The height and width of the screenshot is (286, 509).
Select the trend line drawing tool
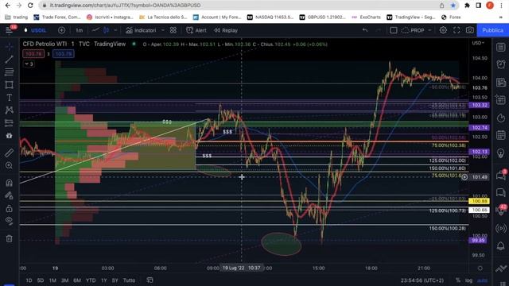tap(9, 59)
